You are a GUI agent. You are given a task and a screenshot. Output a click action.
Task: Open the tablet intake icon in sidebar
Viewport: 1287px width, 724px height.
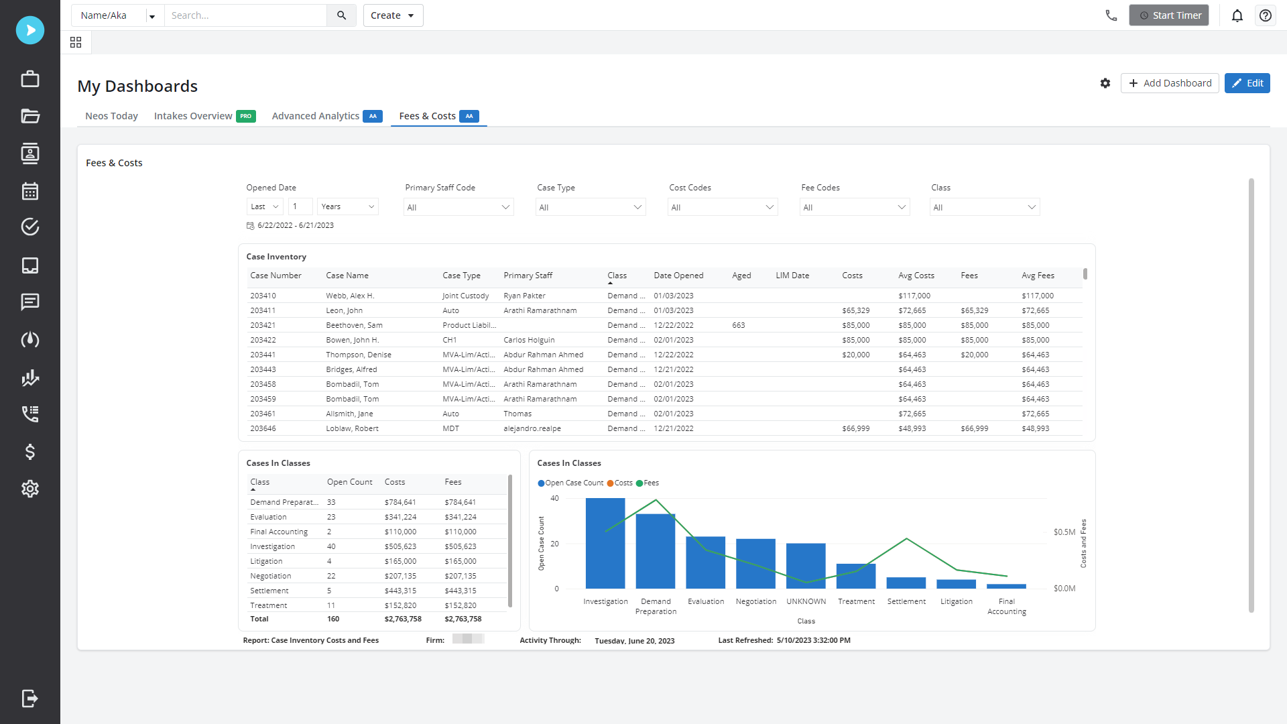(30, 265)
